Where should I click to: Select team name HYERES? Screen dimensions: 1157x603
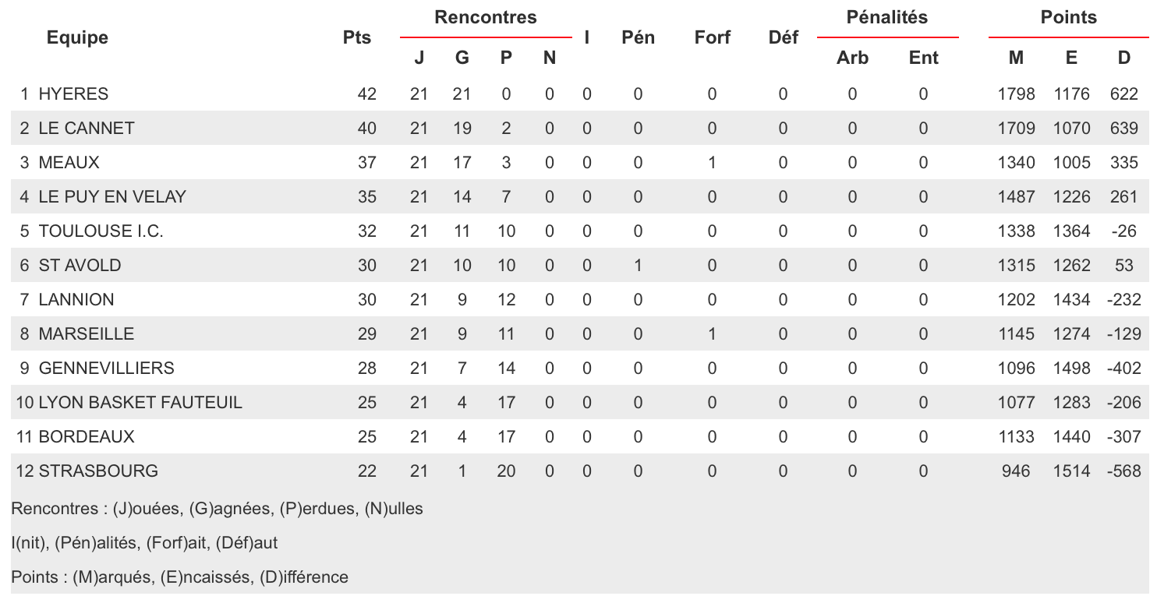(73, 94)
